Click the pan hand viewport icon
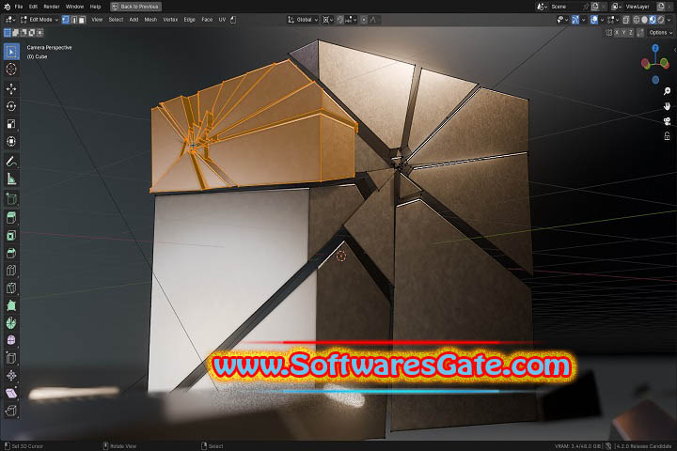Screen dimensions: 677x451 tap(667, 106)
